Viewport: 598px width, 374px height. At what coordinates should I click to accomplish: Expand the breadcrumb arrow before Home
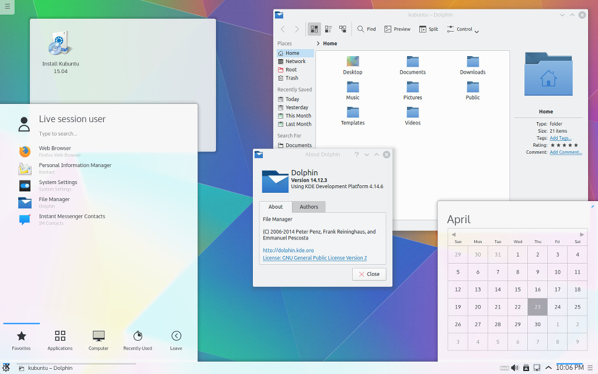click(318, 43)
